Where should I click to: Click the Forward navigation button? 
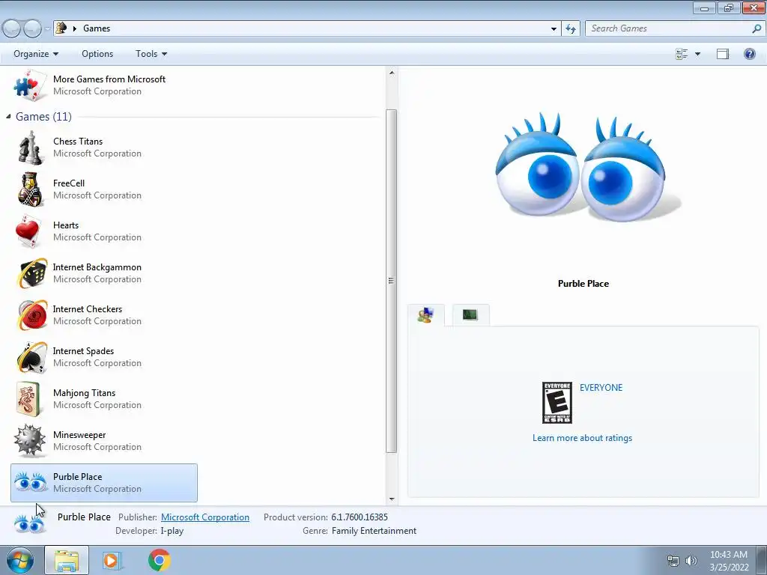[x=32, y=28]
